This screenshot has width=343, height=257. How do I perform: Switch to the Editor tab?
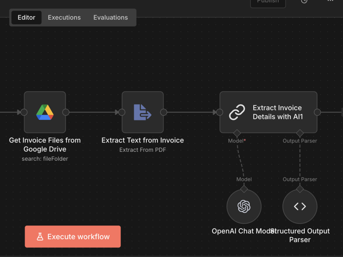click(x=26, y=17)
